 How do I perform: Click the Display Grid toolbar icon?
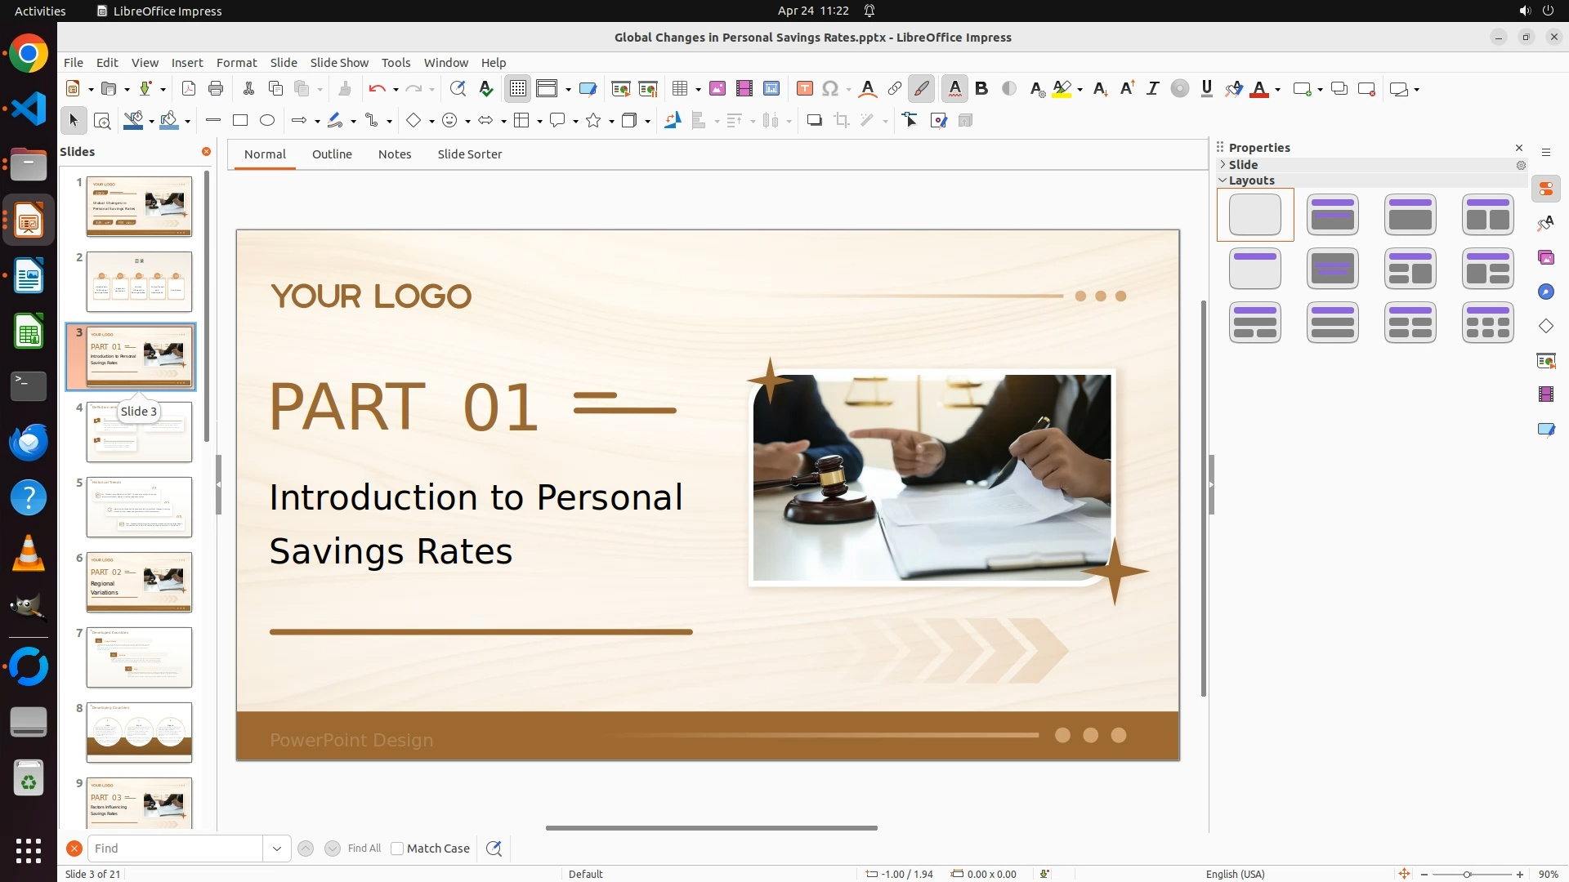click(x=518, y=89)
